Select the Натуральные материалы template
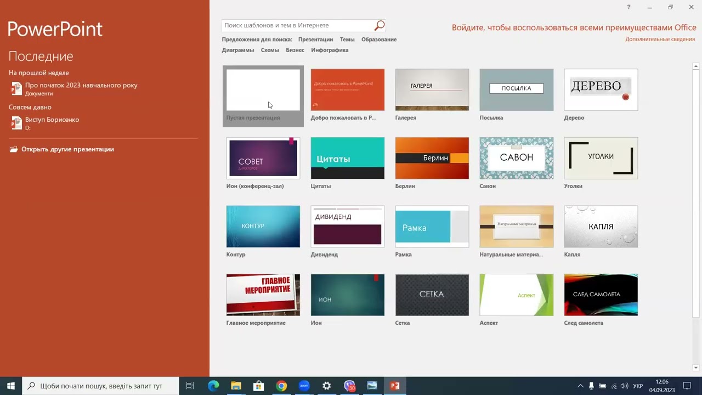The width and height of the screenshot is (702, 395). [x=517, y=233]
